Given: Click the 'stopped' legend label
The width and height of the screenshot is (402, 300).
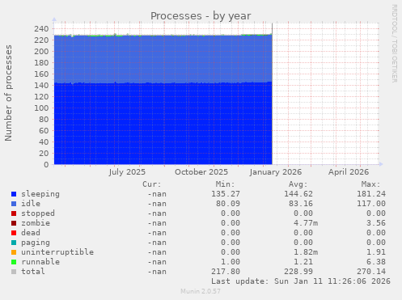Looking at the screenshot, I should (38, 213).
